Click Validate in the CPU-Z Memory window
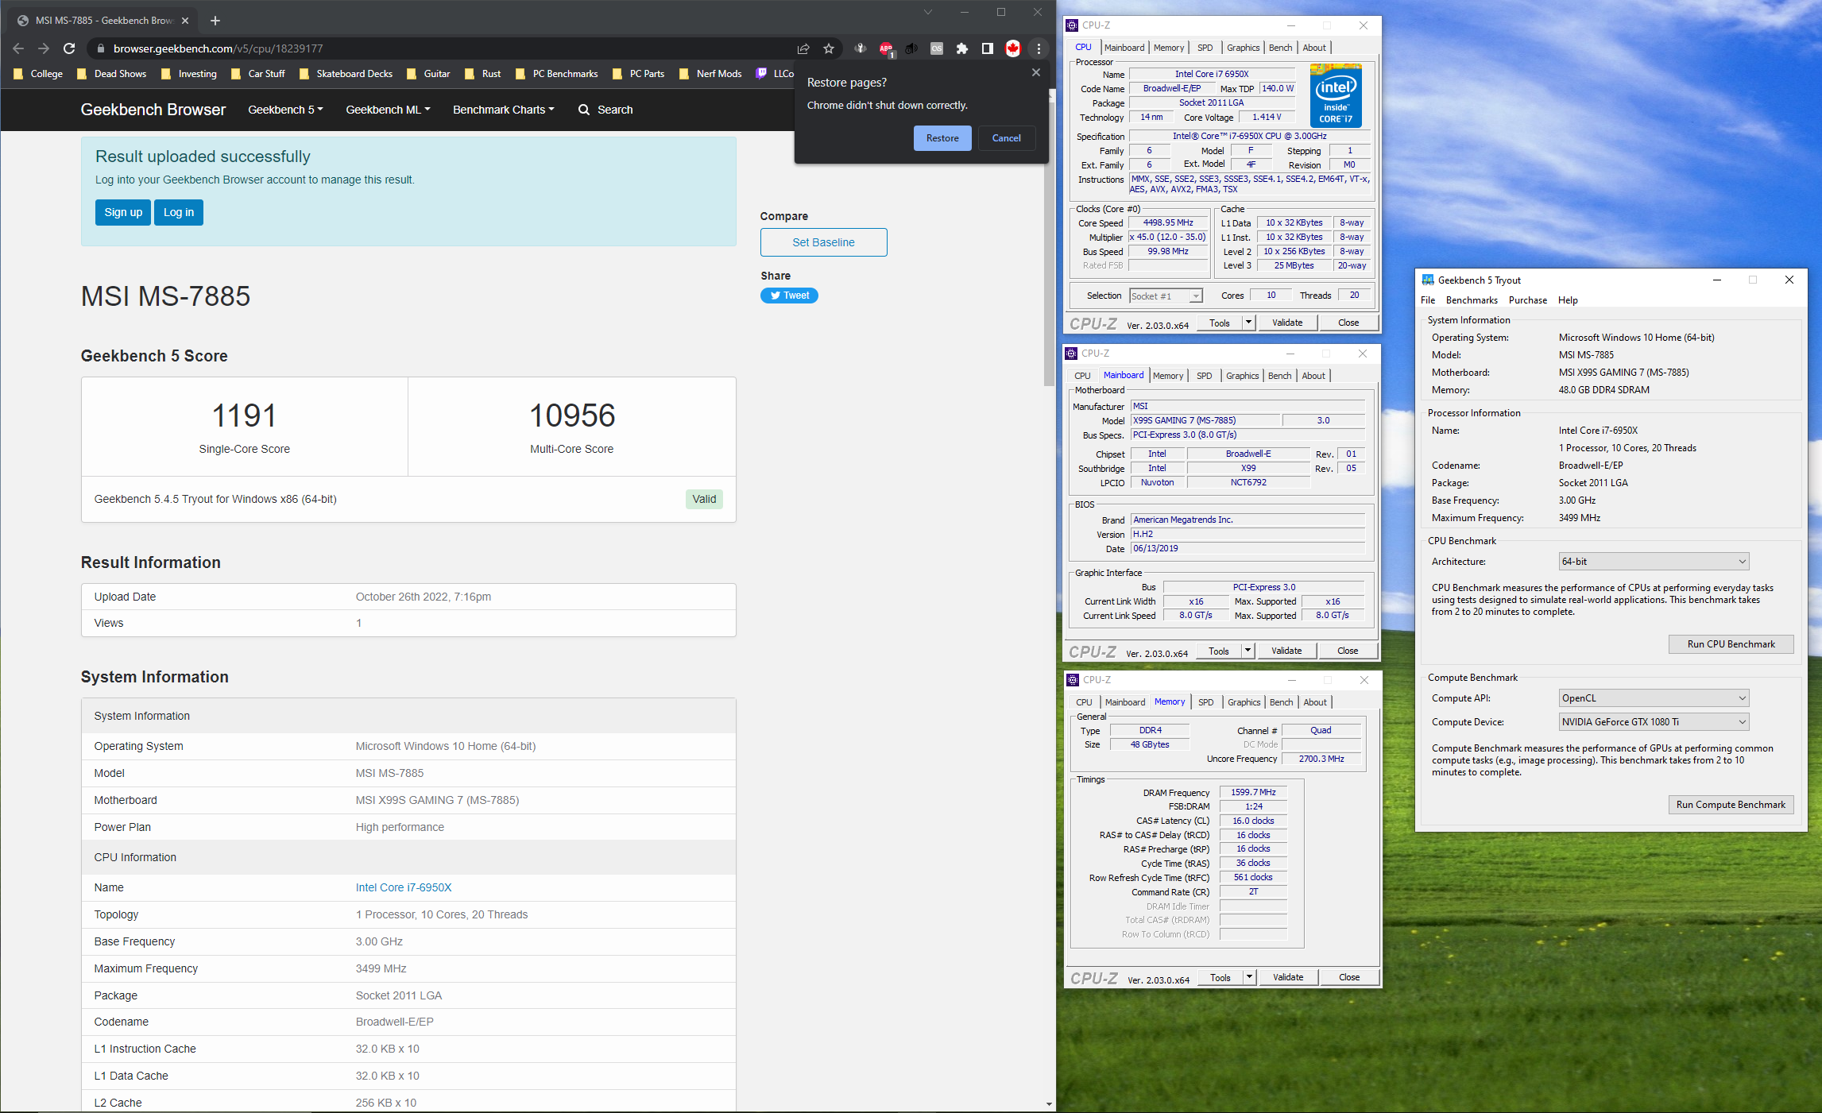The image size is (1822, 1113). tap(1288, 977)
